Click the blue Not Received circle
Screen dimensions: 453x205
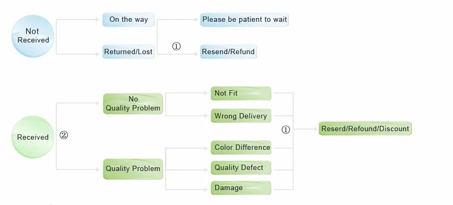pos(33,36)
